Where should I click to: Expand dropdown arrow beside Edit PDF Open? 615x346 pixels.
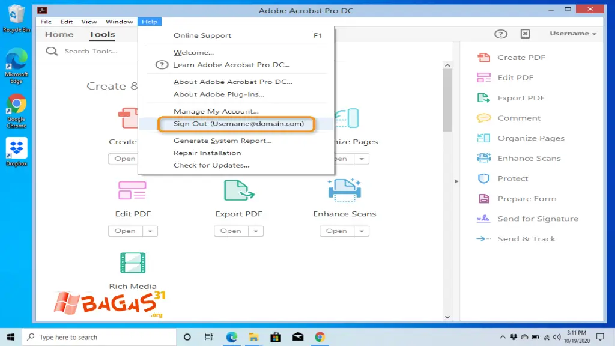click(x=150, y=231)
